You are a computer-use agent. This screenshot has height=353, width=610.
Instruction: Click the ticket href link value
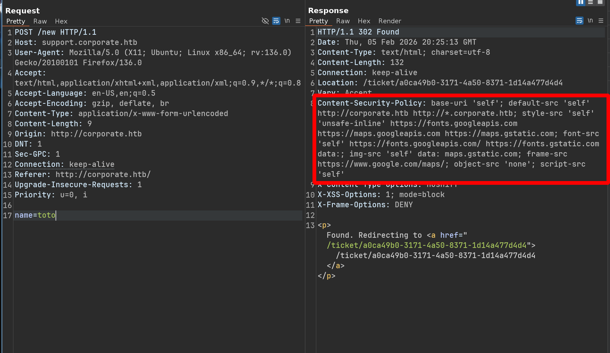(x=426, y=245)
